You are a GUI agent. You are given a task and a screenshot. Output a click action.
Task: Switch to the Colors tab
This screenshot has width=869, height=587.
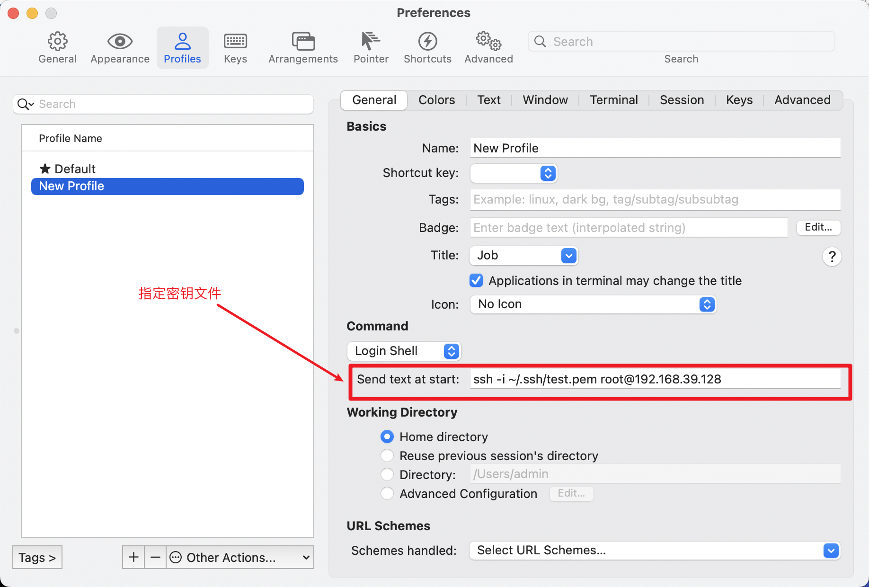click(436, 100)
